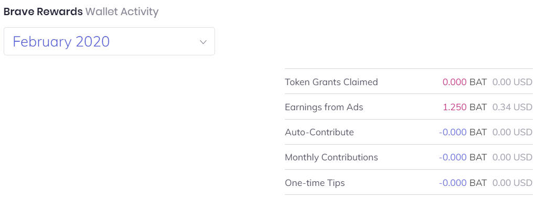Viewport: 546px width, 199px height.
Task: Click the Monthly Contributions -0.000 BAT amount
Action: pyautogui.click(x=463, y=157)
